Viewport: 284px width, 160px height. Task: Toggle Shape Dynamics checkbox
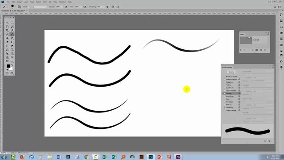click(225, 79)
